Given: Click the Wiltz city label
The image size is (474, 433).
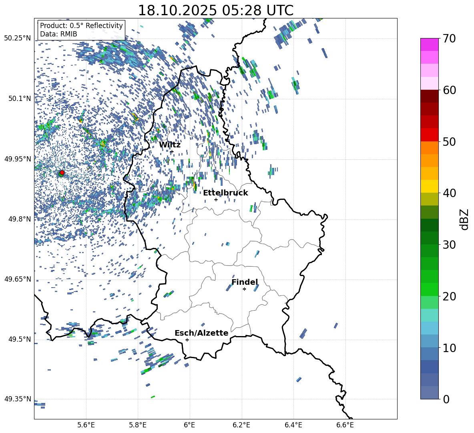Looking at the screenshot, I should coord(170,145).
